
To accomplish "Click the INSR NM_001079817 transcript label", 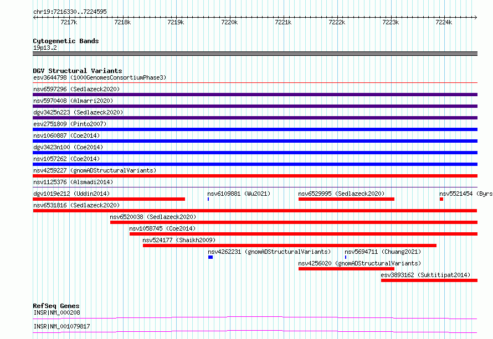I will tap(61, 326).
